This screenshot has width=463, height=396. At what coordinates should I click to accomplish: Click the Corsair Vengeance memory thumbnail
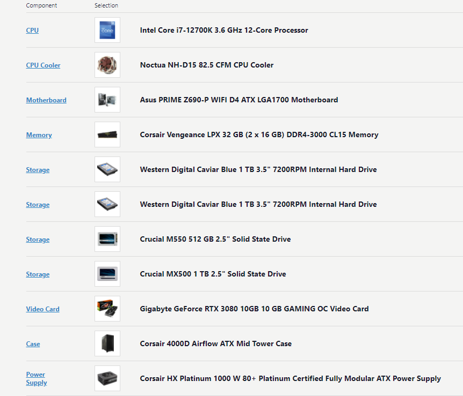coord(107,135)
